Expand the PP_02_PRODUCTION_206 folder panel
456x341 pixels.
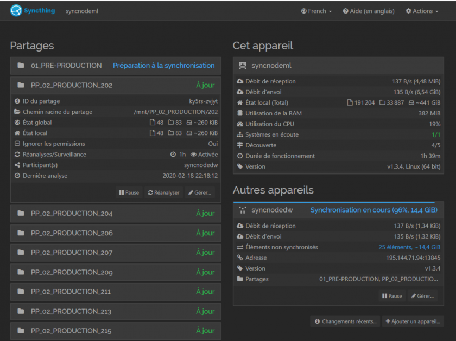116,233
